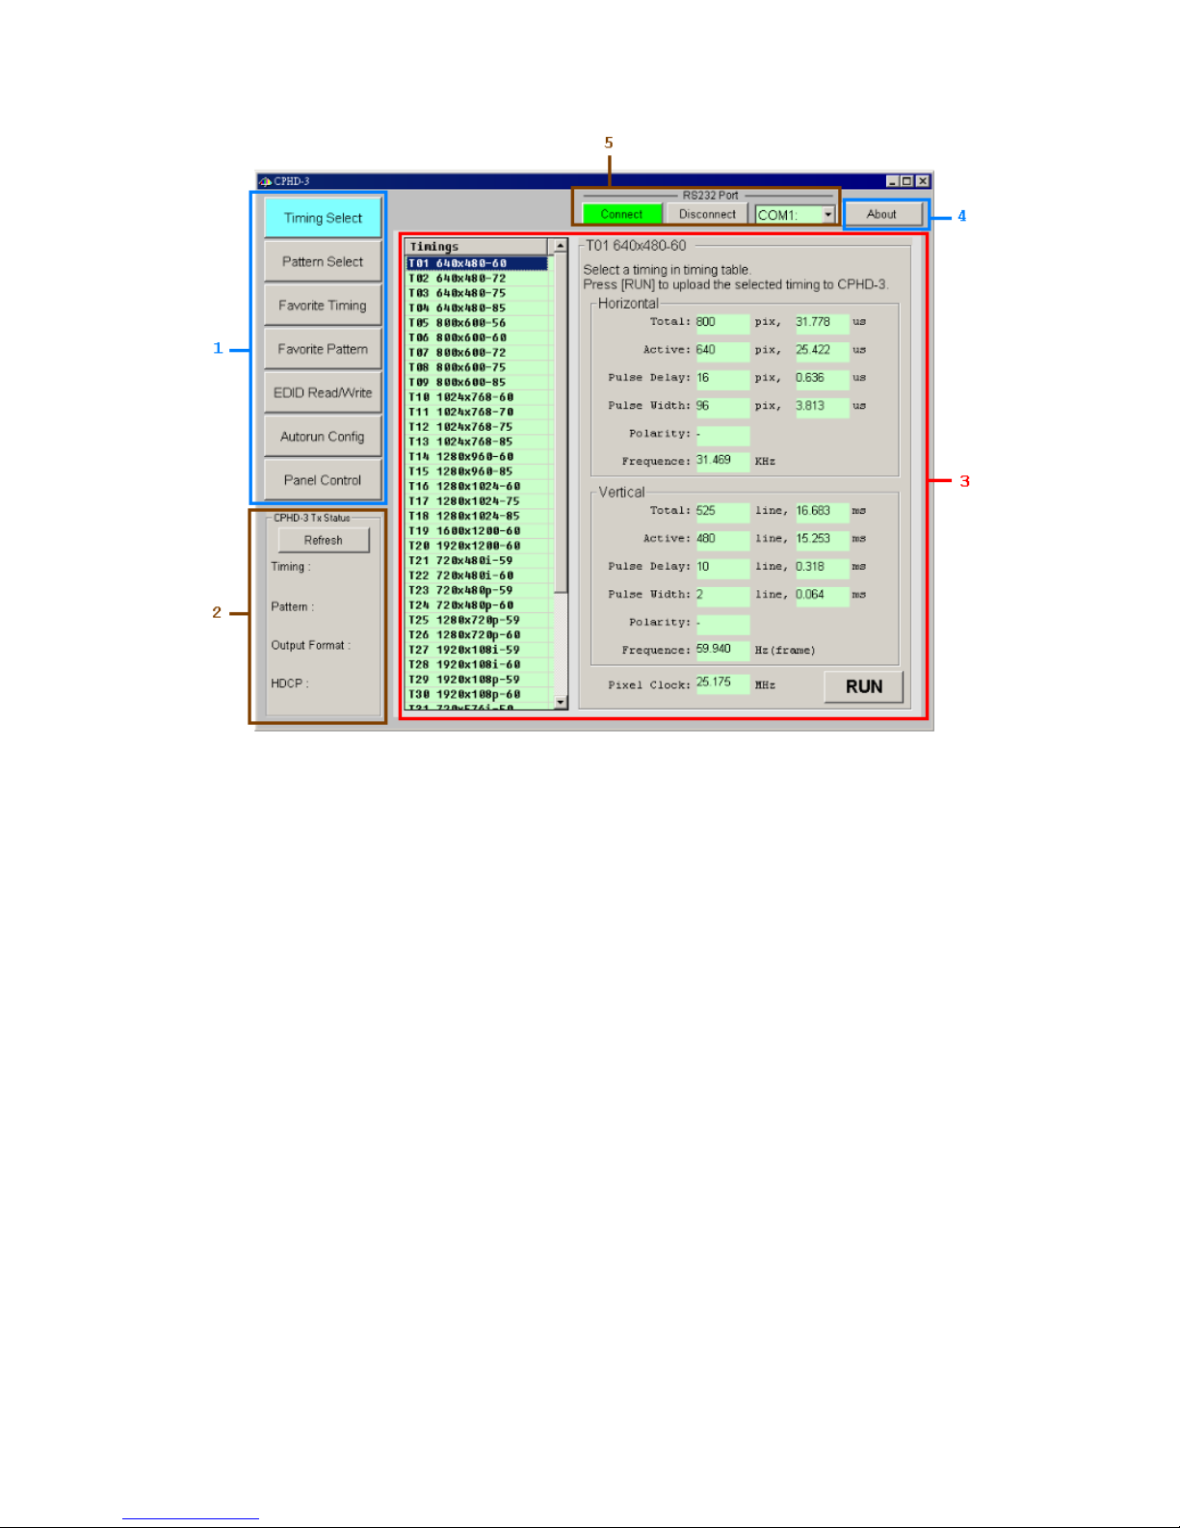
Task: Click the Vertical Active line field 480
Action: [722, 540]
